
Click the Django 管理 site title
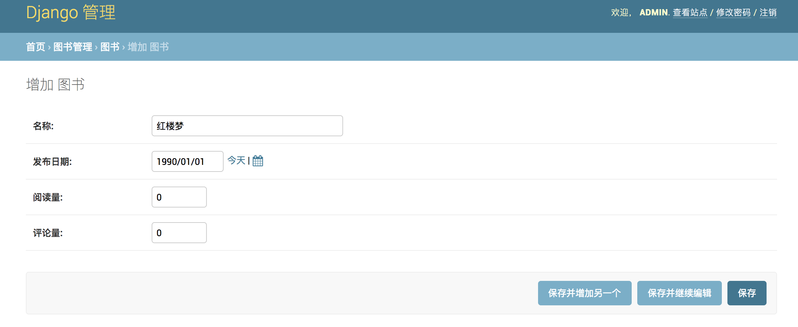pyautogui.click(x=71, y=13)
